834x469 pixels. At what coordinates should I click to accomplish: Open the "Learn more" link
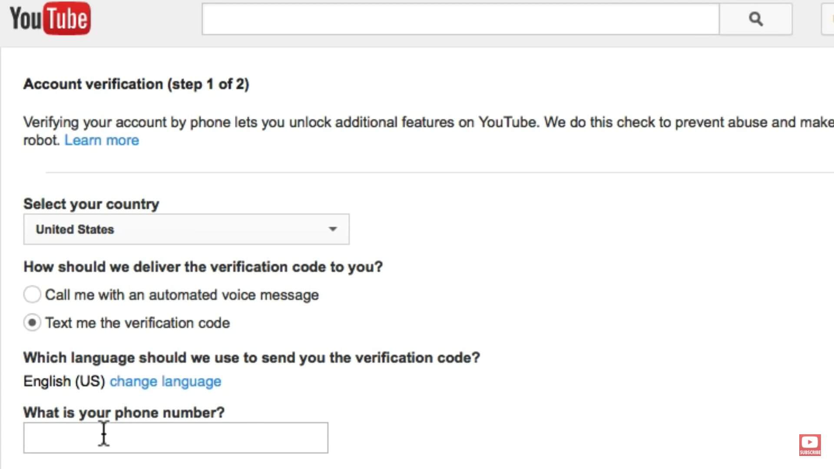click(x=102, y=140)
